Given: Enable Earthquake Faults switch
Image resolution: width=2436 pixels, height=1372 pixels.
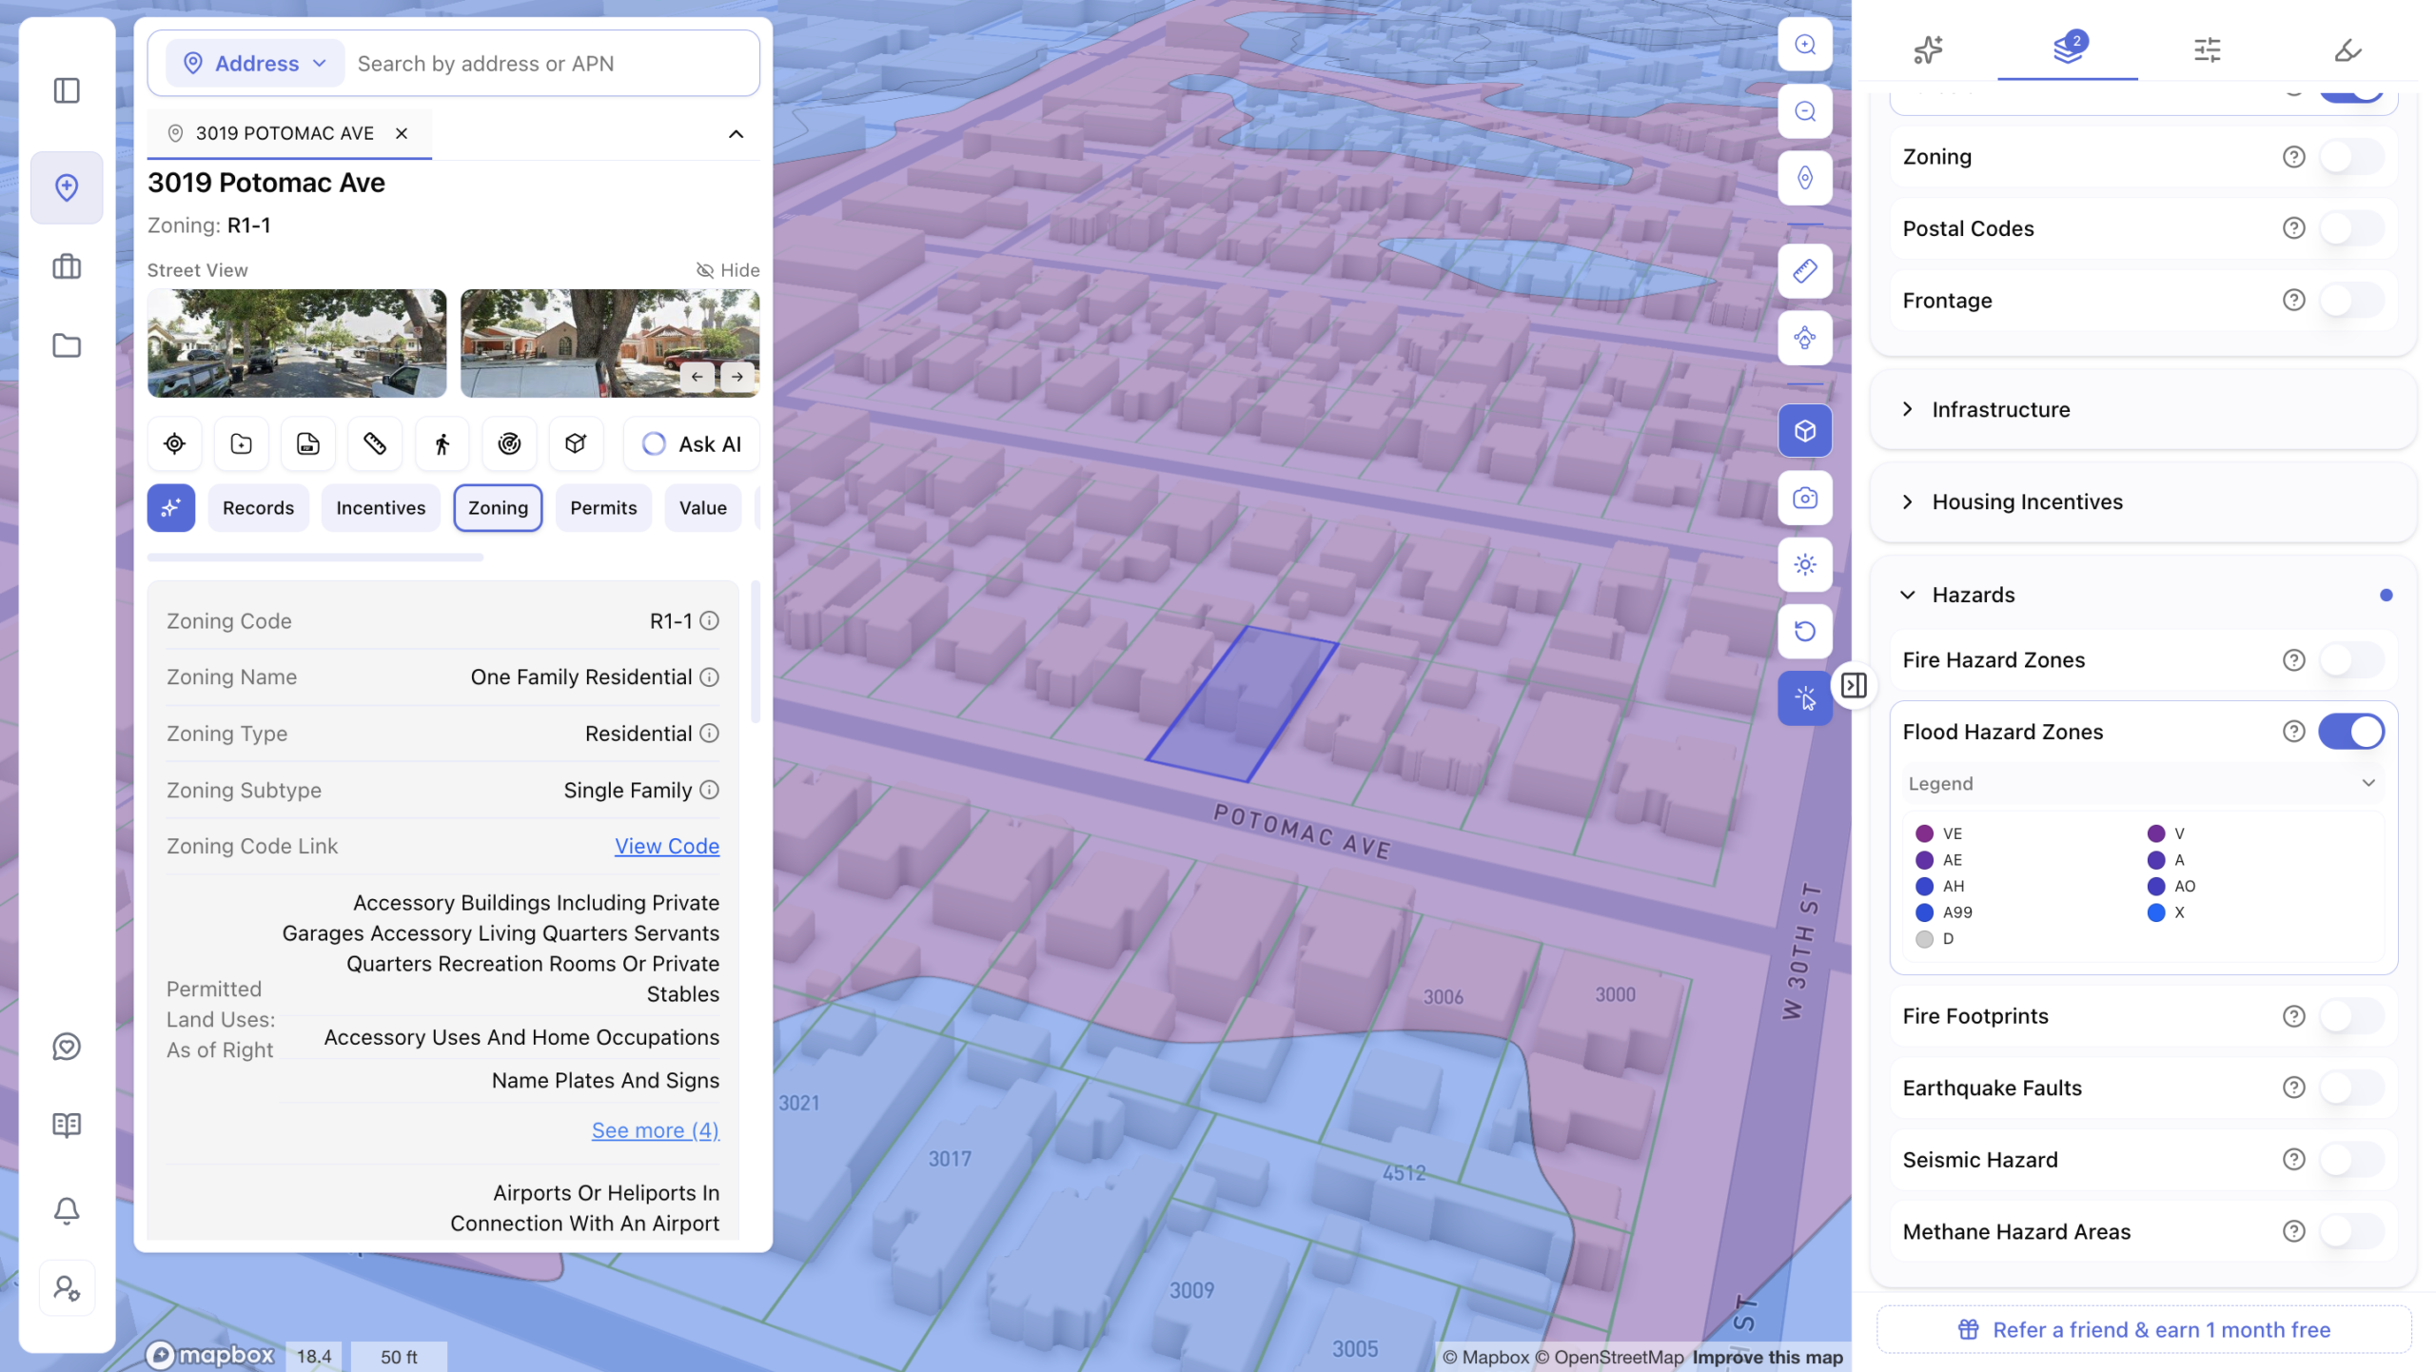Looking at the screenshot, I should pos(2351,1088).
